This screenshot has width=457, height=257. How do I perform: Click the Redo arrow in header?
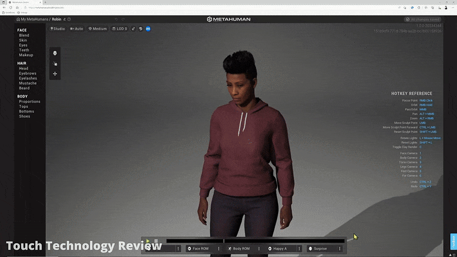click(x=123, y=19)
